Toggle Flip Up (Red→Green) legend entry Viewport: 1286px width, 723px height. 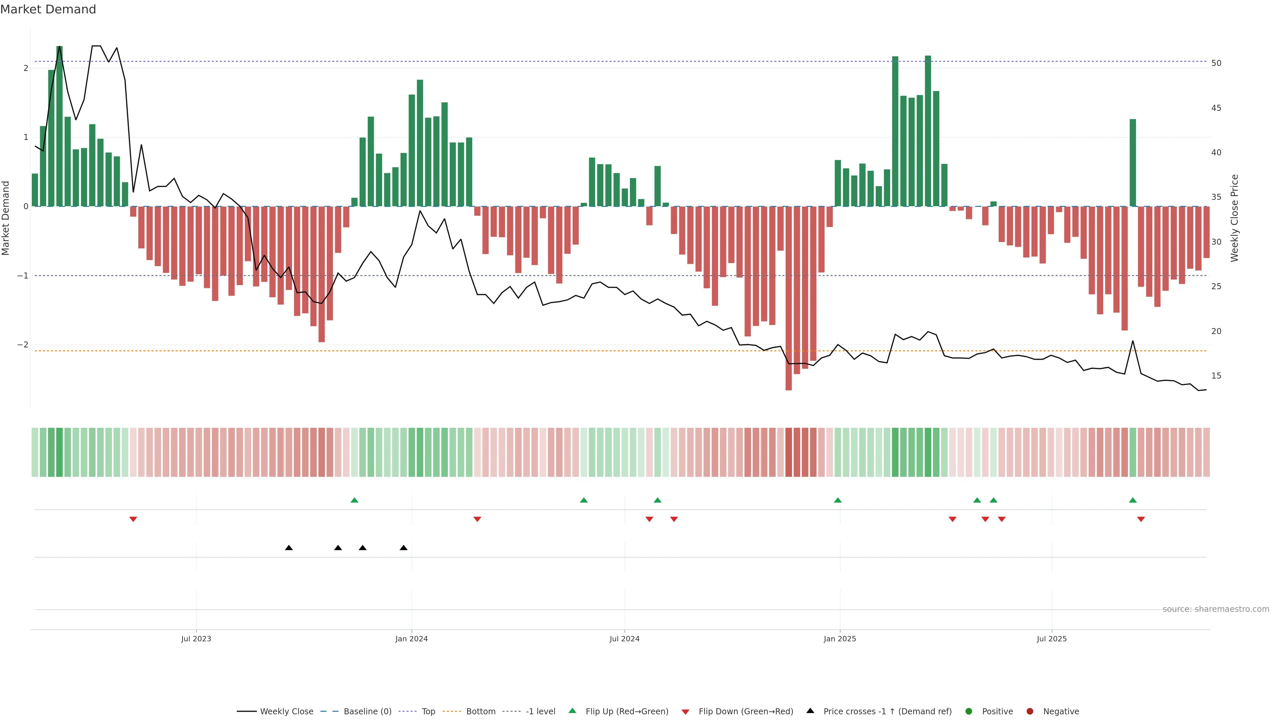tap(627, 712)
